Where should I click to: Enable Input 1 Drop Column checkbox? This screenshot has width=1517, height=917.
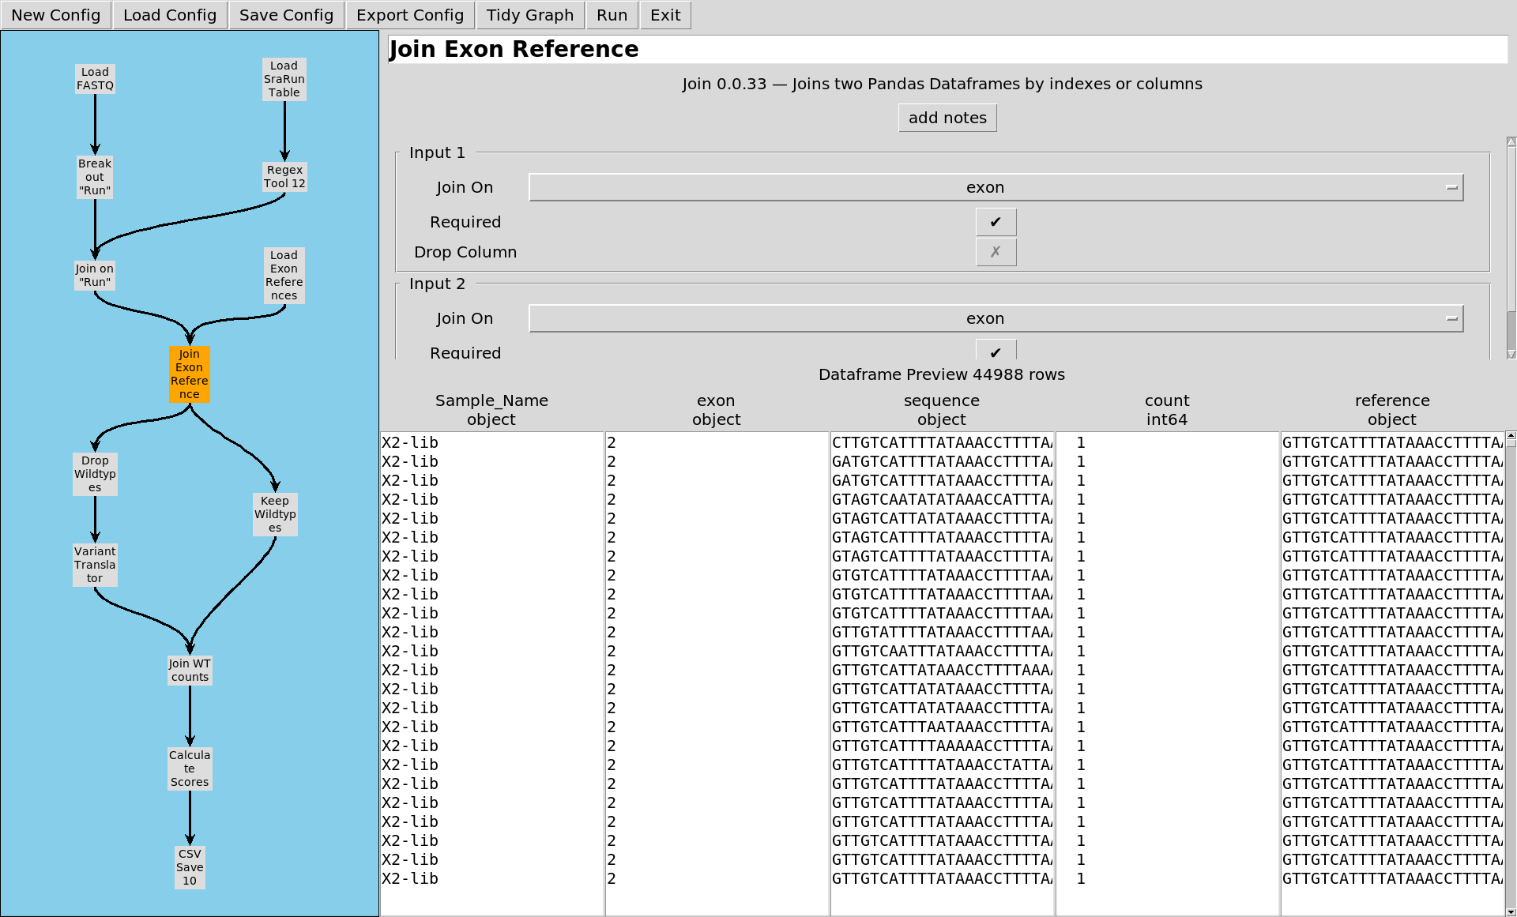pos(996,252)
